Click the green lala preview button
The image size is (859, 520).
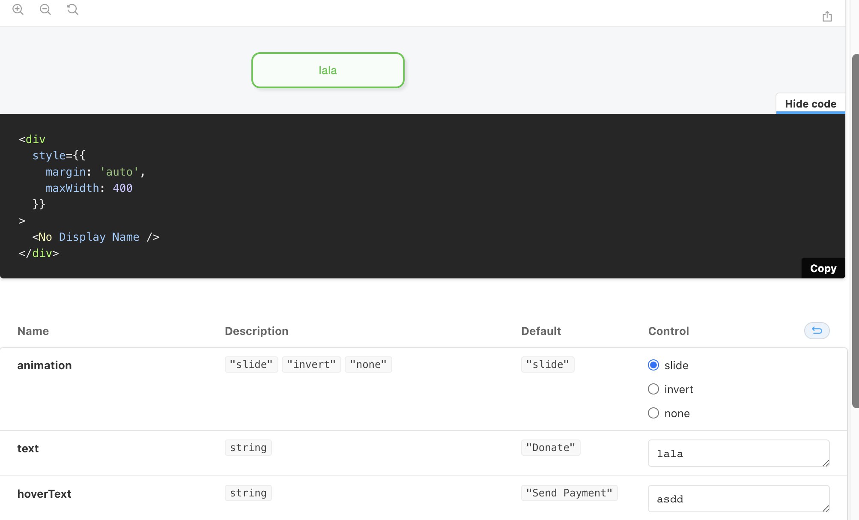pyautogui.click(x=328, y=70)
